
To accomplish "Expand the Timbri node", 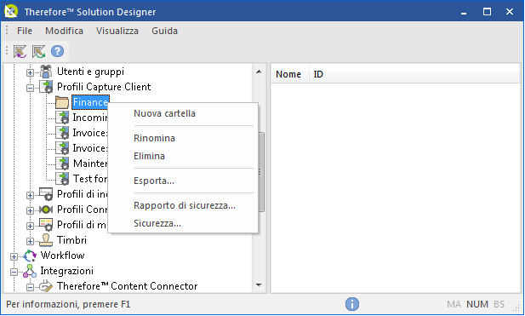I will click(30, 241).
